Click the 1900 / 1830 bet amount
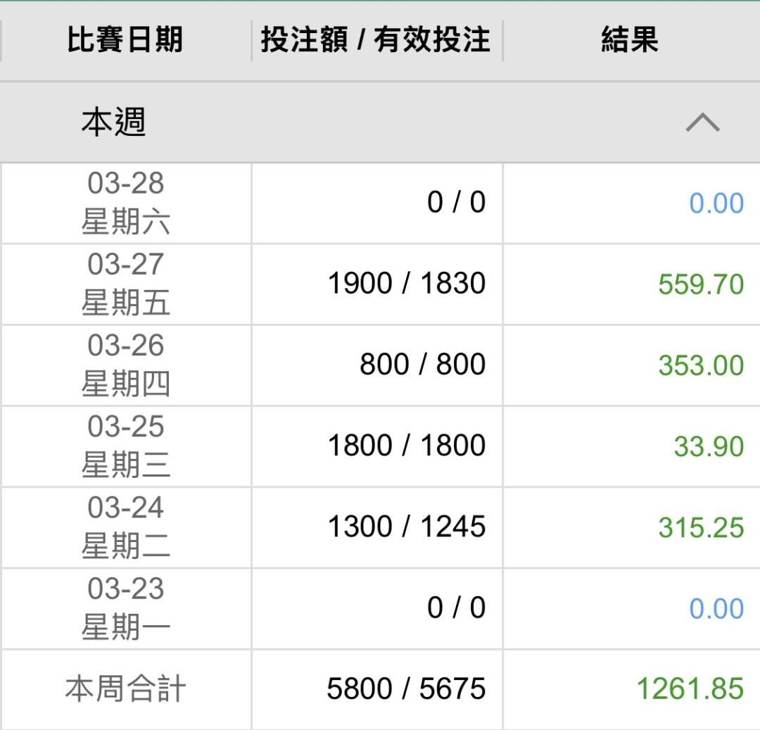 coord(406,284)
